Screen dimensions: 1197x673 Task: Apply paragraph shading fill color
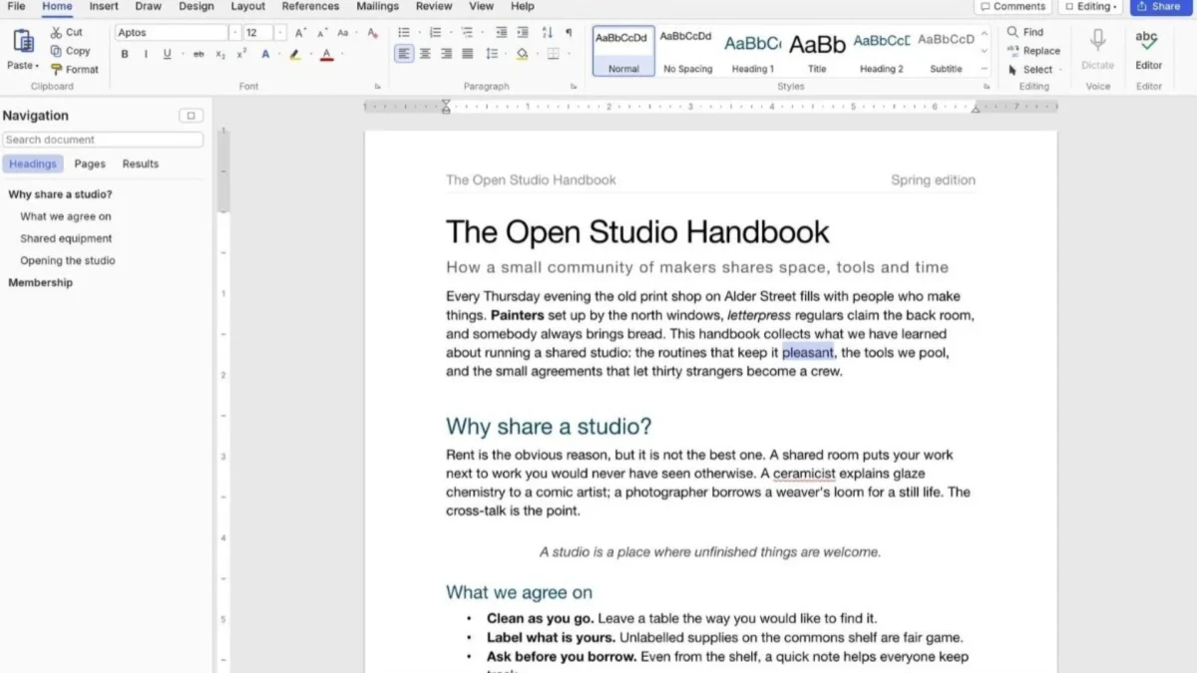522,54
